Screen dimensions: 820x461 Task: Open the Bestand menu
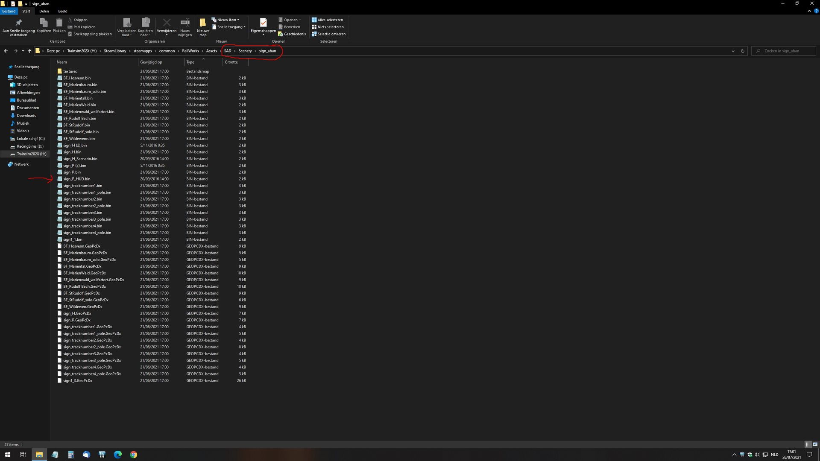[x=9, y=11]
